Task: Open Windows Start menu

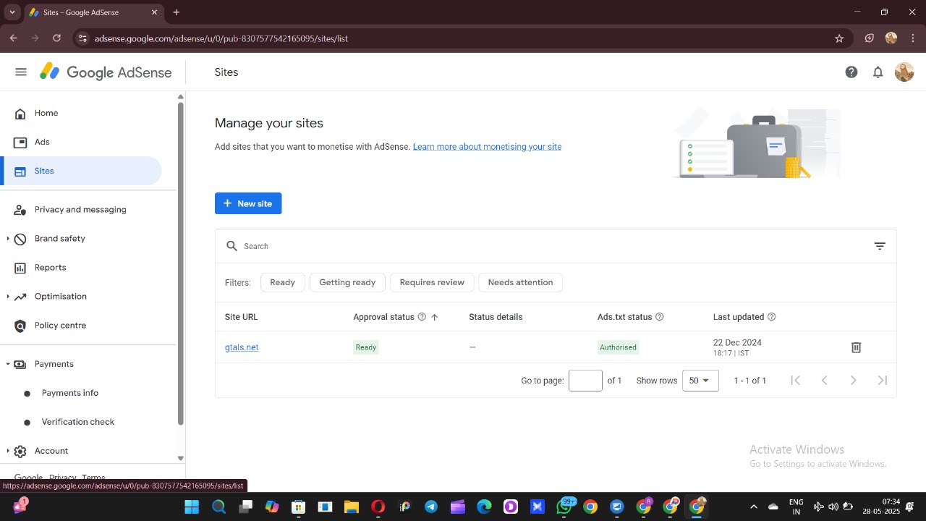Action: click(x=192, y=507)
